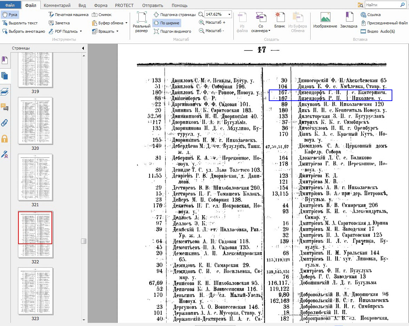Select page 321 thumbnail

pos(35,177)
